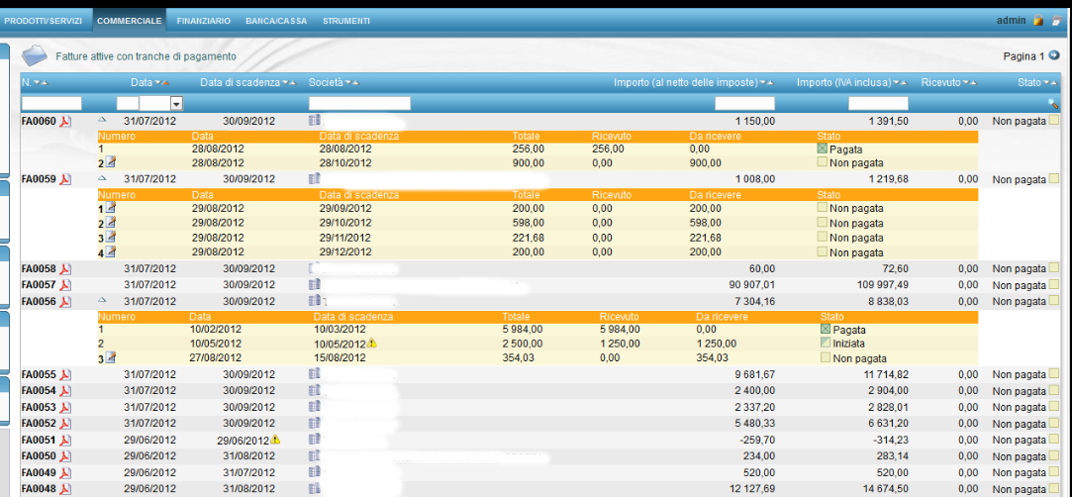Open the Data filter dropdown arrow
This screenshot has height=497, width=1072.
click(176, 103)
